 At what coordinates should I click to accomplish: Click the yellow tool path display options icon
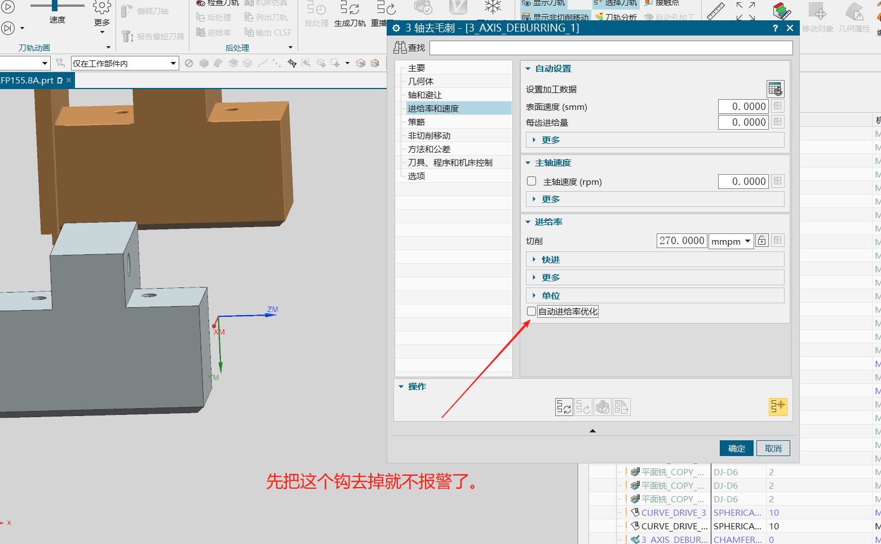(778, 406)
